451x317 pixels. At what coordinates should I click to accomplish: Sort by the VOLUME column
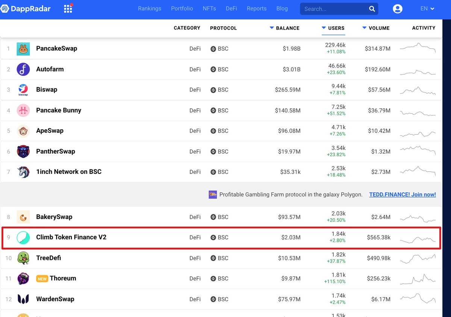tap(376, 28)
